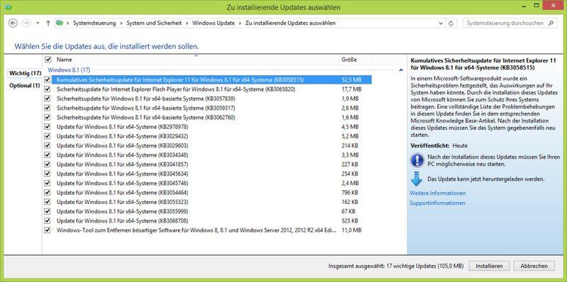The height and width of the screenshot is (282, 567).
Task: Toggle the select-all checkbox beside Name
Action: 48,60
